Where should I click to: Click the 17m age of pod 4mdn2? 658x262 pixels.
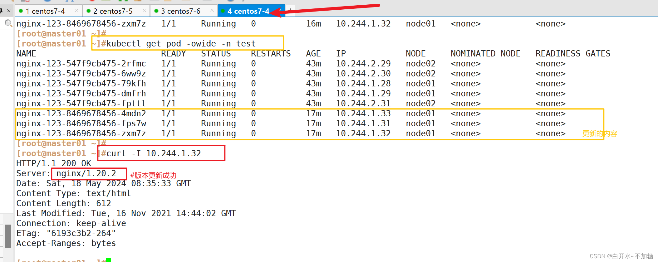313,114
